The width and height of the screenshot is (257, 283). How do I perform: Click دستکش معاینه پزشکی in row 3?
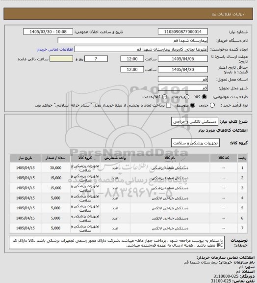tap(170, 188)
